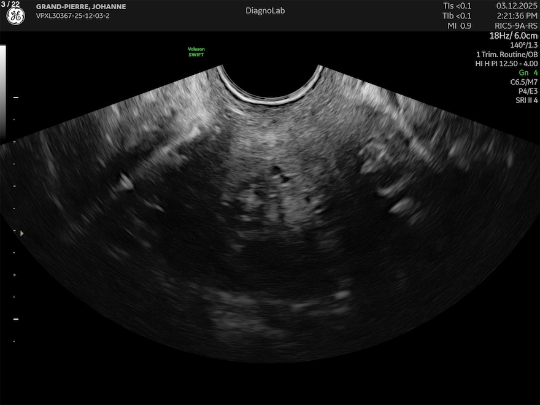Click the DiagnoLab title text
Screen dimensions: 540x405
265,10
